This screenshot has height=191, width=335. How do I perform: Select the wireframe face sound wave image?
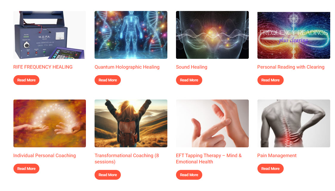[212, 35]
